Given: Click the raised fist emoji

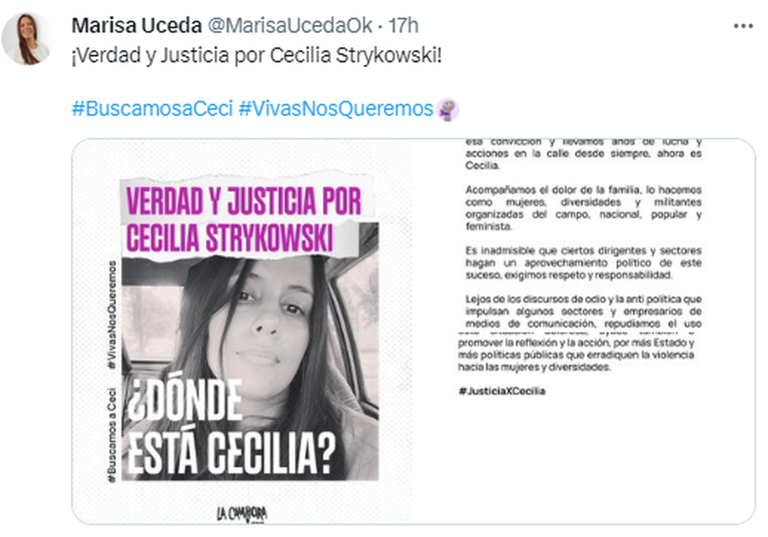Looking at the screenshot, I should click(x=447, y=109).
